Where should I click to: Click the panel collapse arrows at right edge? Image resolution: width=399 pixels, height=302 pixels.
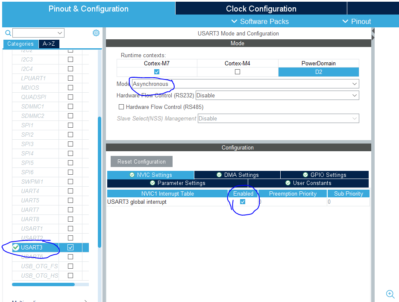click(373, 34)
